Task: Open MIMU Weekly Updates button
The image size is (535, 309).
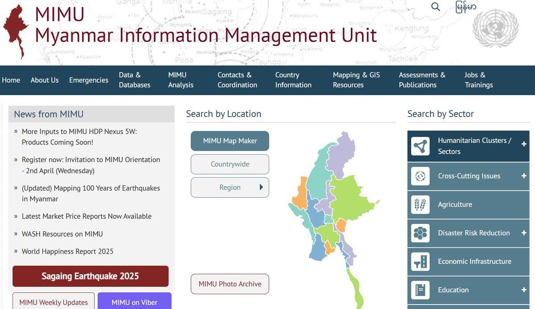Action: pyautogui.click(x=54, y=301)
